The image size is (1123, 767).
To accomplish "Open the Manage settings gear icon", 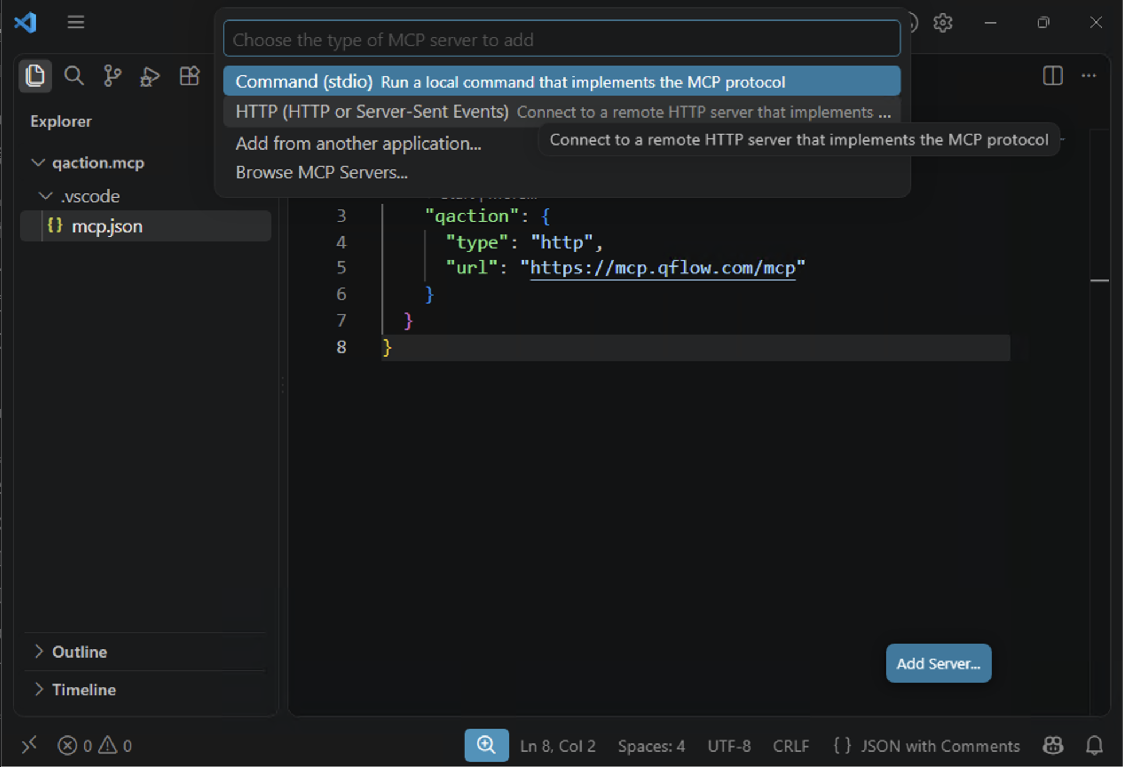I will click(x=942, y=22).
